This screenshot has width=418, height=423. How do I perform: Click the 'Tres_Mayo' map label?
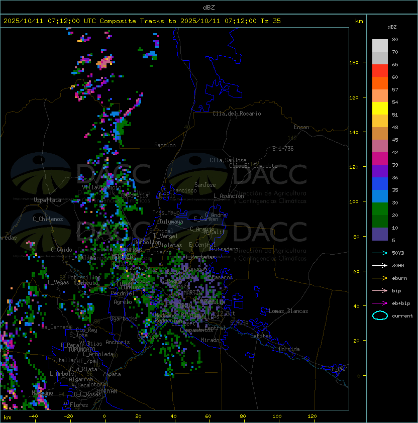[x=166, y=213]
